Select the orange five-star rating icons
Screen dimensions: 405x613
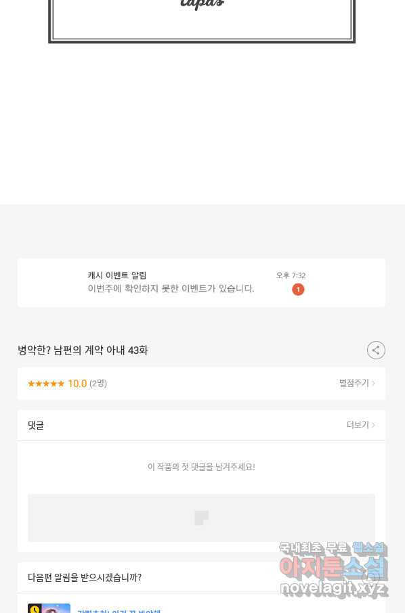(x=46, y=384)
